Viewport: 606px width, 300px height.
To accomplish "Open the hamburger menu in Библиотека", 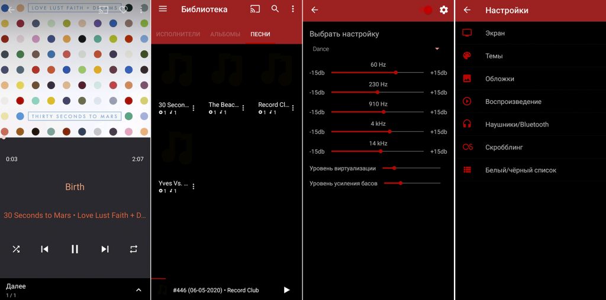I will pos(163,9).
